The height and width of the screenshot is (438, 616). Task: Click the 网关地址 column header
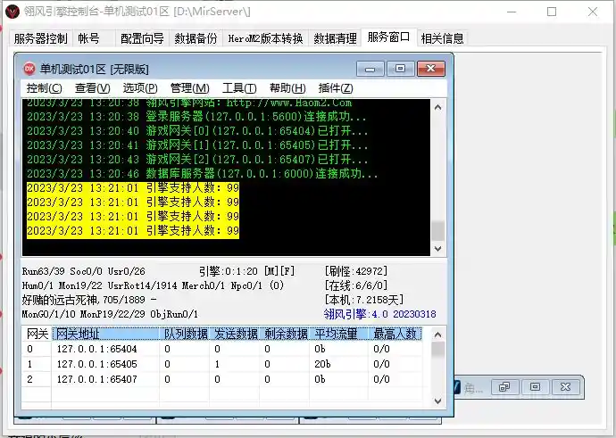pyautogui.click(x=105, y=334)
